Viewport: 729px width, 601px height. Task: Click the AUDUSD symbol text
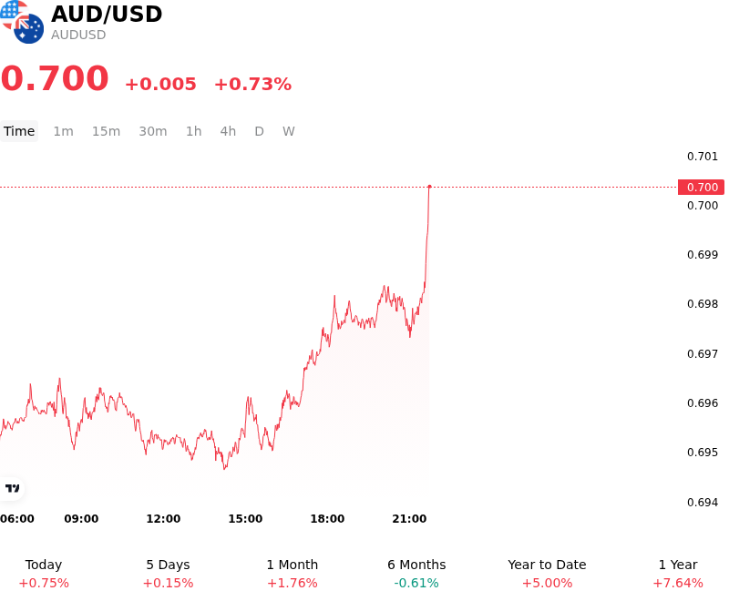(x=78, y=35)
